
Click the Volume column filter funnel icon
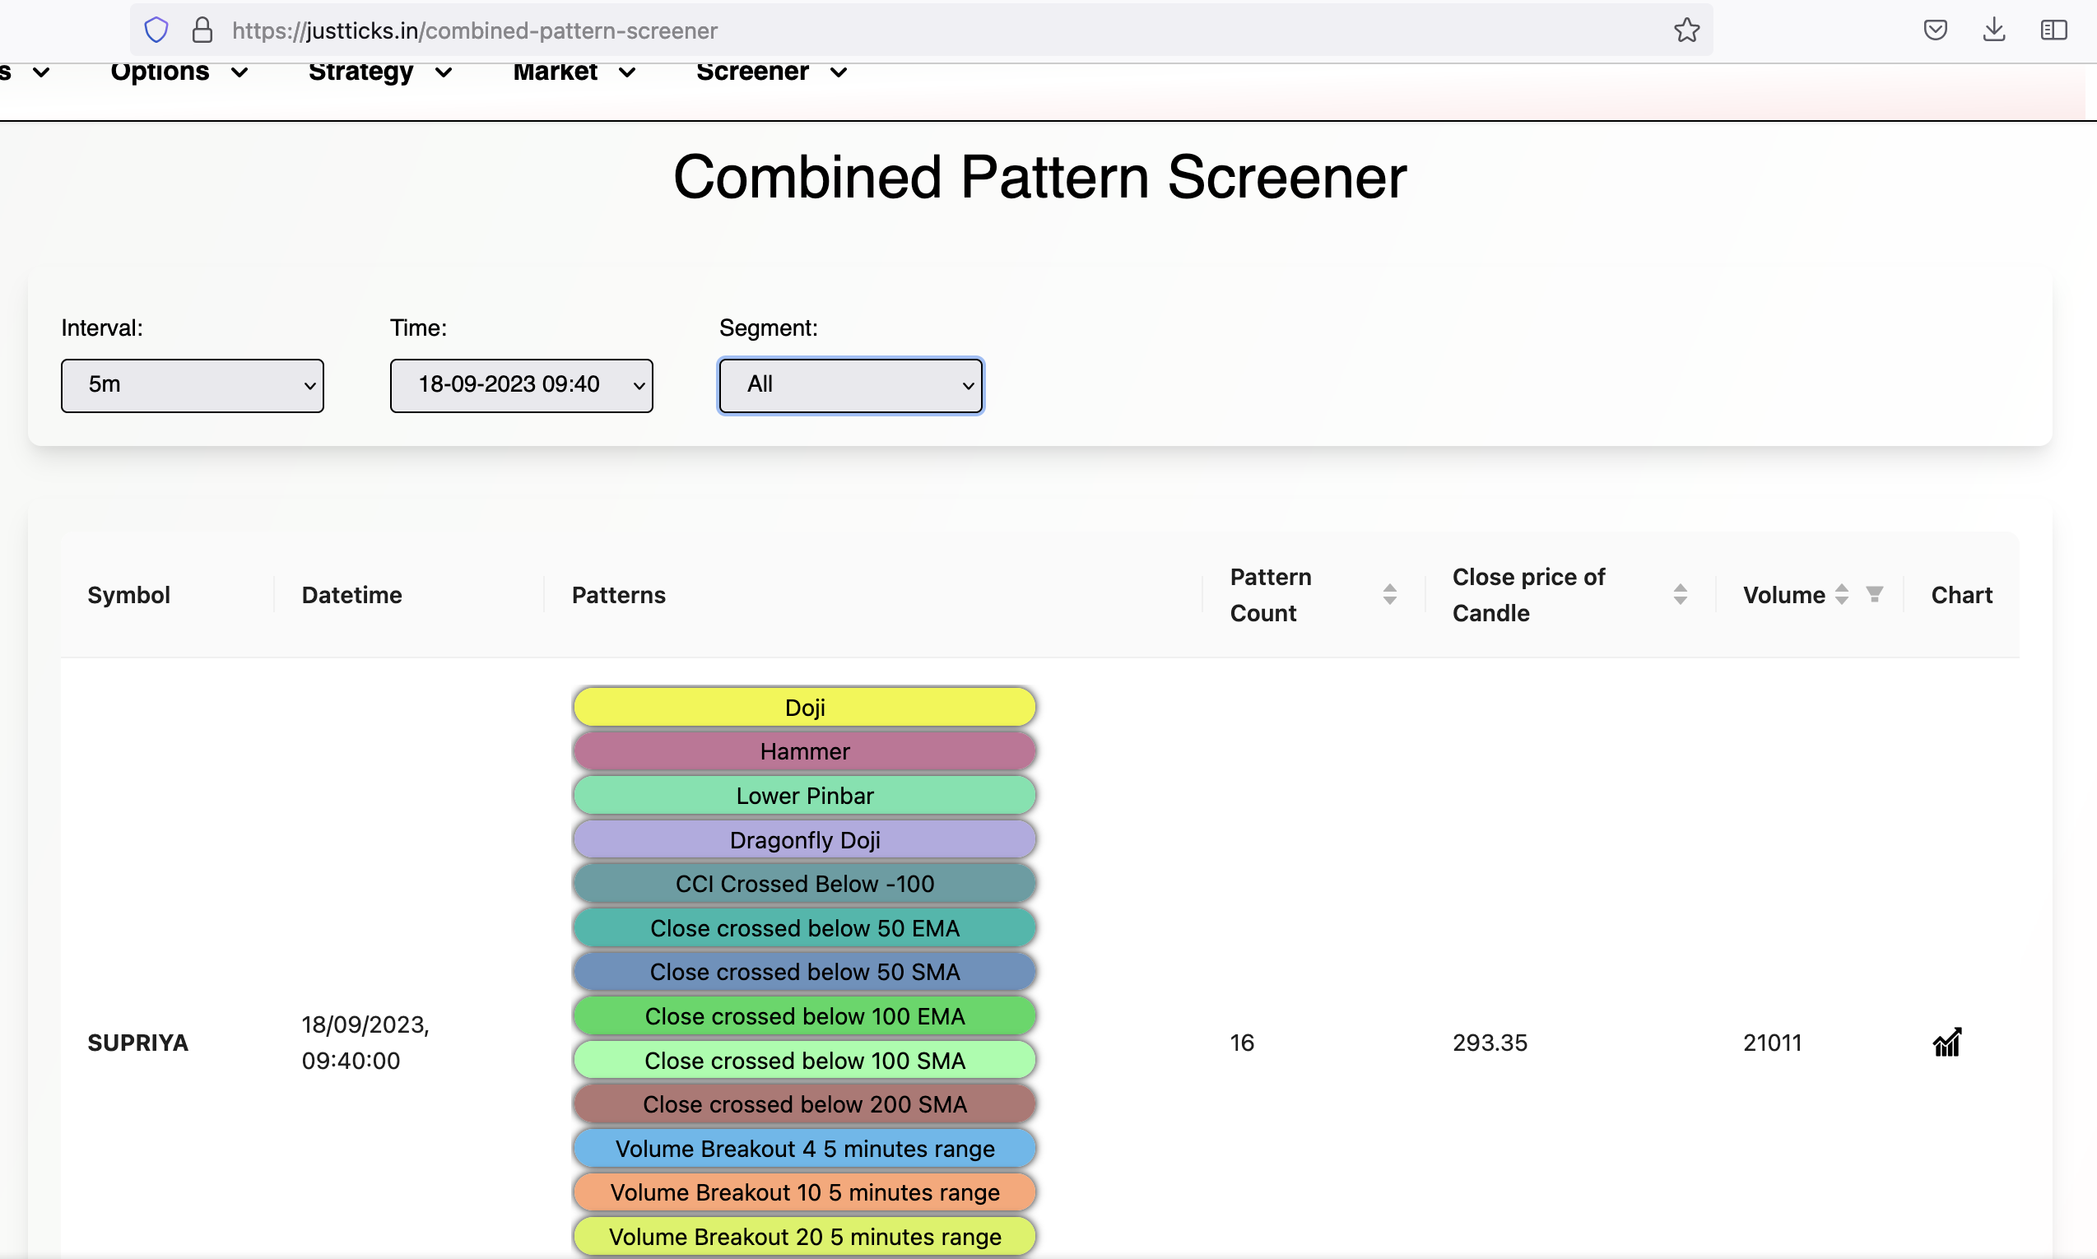(1875, 594)
